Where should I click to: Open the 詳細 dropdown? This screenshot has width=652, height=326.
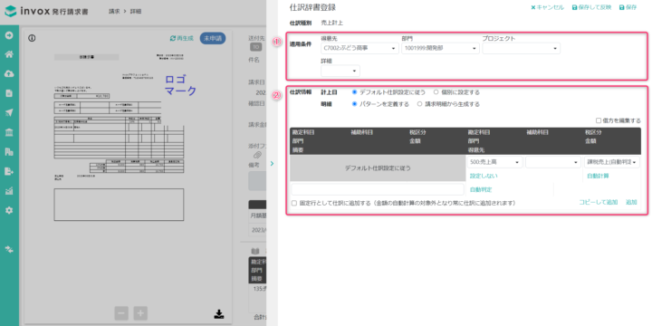[x=340, y=72]
